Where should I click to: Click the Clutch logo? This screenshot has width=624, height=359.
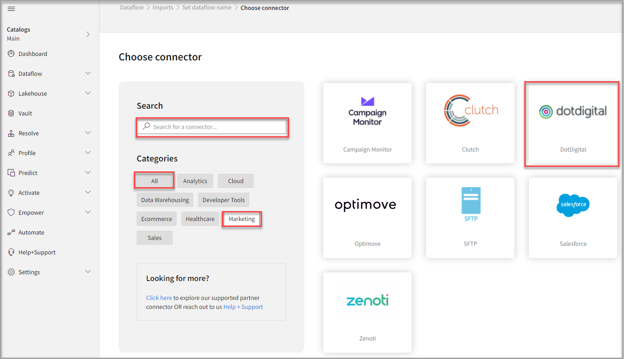pos(470,110)
